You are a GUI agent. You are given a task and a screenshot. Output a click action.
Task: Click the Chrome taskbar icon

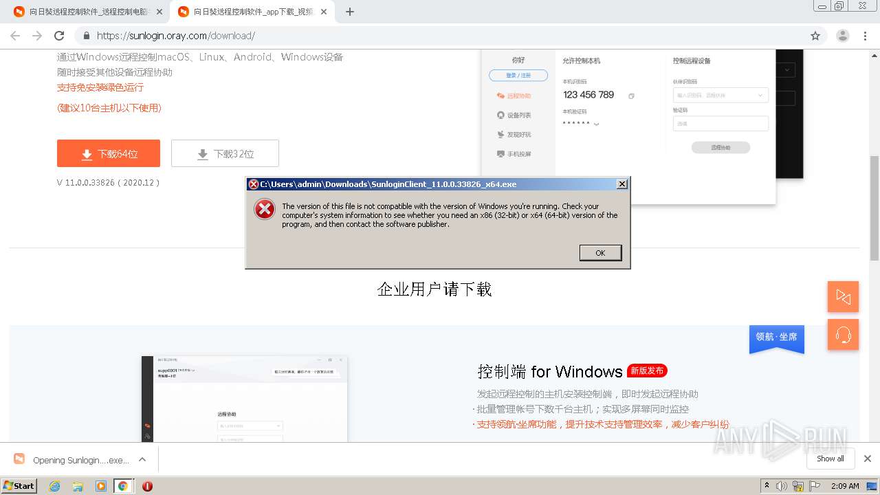click(x=123, y=486)
